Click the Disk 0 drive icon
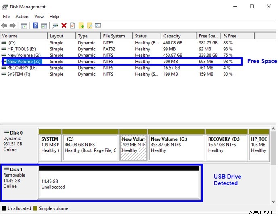This screenshot has width=278, height=216. (6, 132)
